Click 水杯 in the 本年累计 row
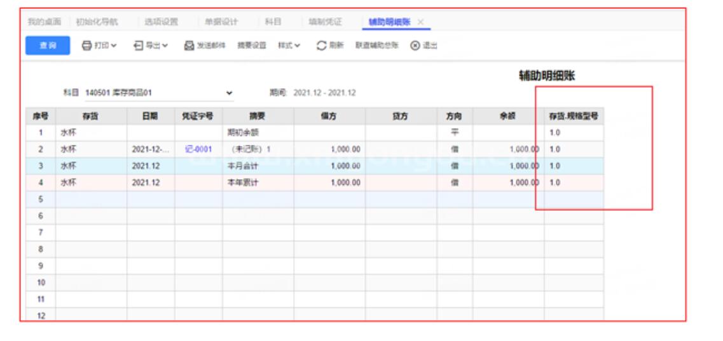The height and width of the screenshot is (341, 723). click(68, 183)
